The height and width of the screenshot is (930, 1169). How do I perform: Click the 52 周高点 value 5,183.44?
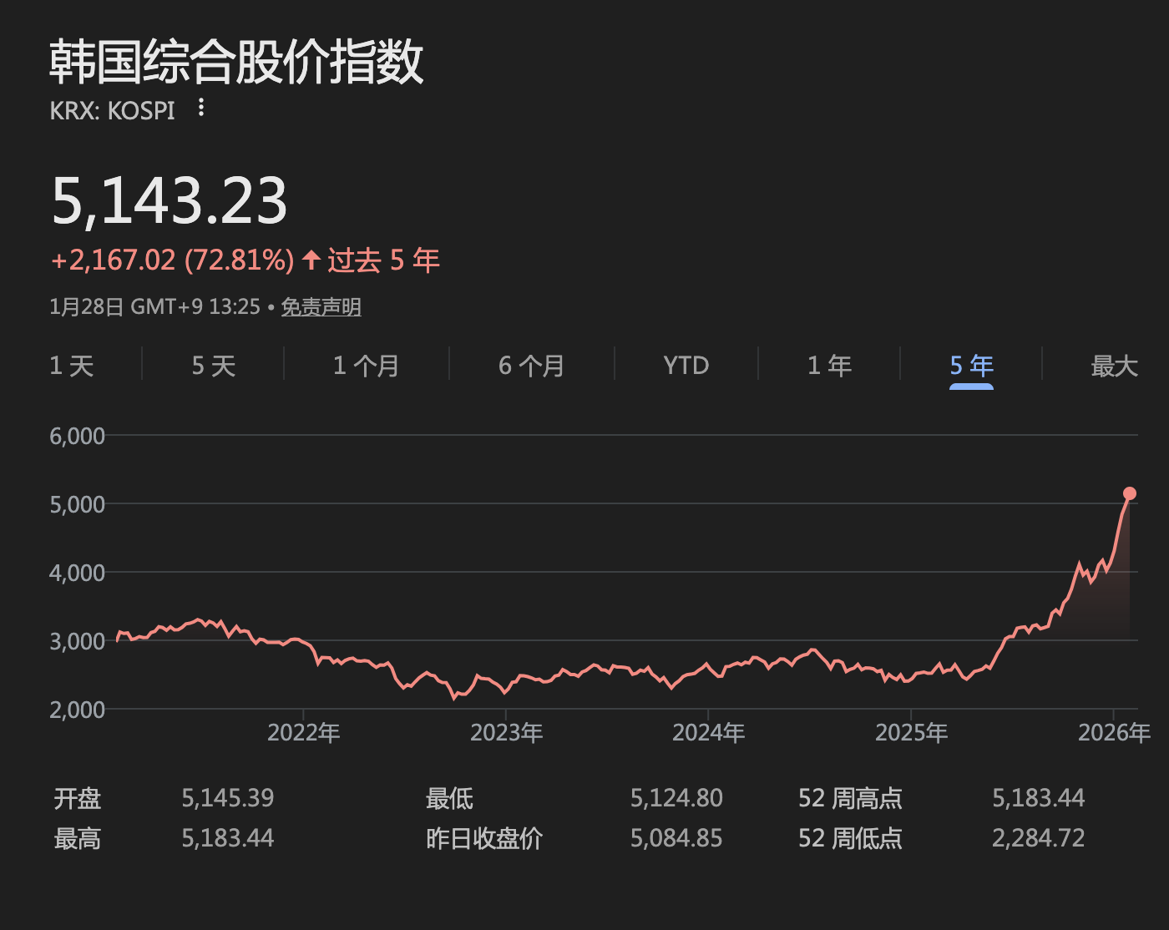1038,798
